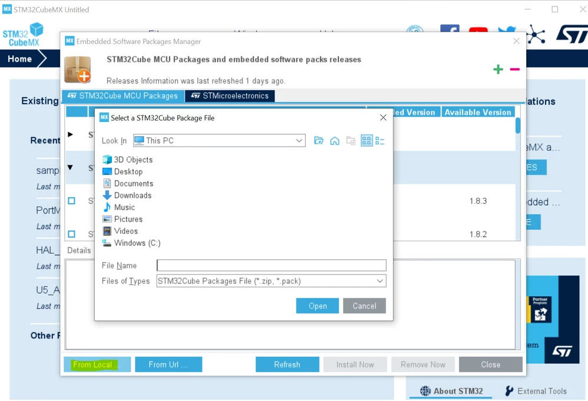Click the From Url button

(168, 364)
